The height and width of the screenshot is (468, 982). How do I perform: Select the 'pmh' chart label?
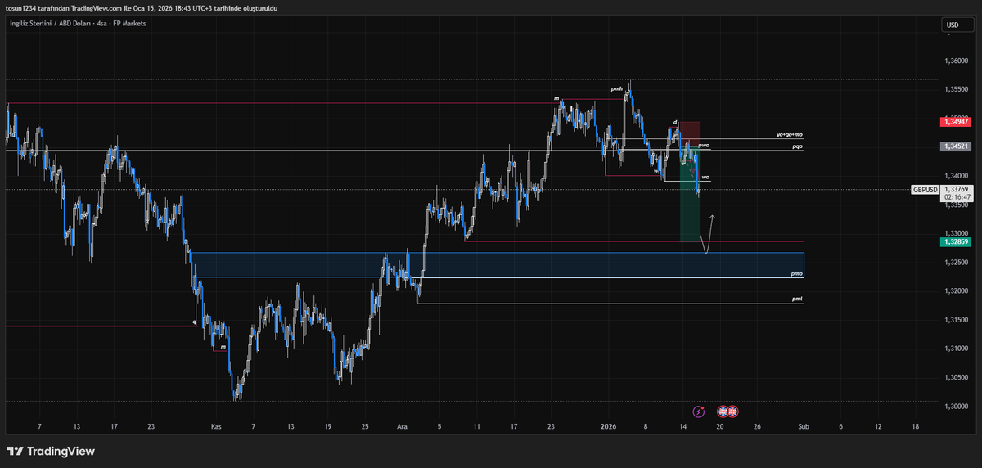[617, 88]
